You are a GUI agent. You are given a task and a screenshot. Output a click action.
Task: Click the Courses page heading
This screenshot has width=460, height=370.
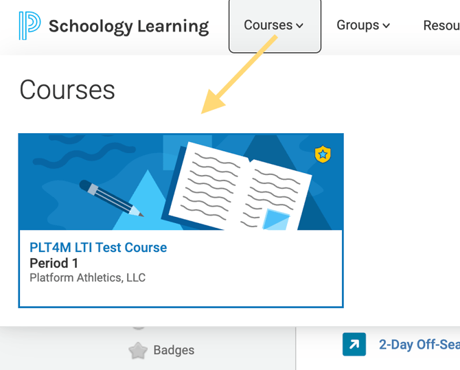(67, 90)
